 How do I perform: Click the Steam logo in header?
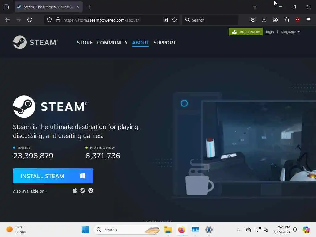click(x=35, y=42)
